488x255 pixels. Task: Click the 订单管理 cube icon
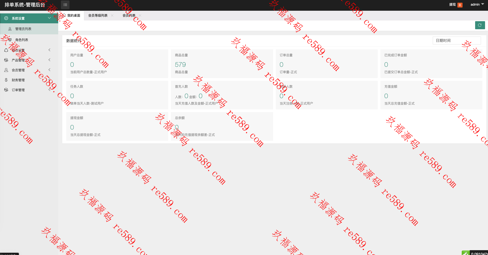click(x=6, y=90)
